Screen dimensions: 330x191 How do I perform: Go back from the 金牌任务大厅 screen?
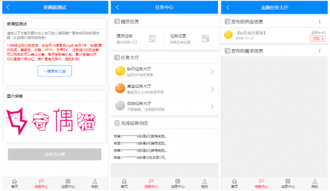pyautogui.click(x=228, y=7)
